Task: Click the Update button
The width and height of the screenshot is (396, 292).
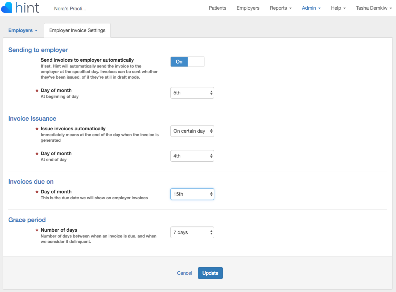Action: coord(210,273)
